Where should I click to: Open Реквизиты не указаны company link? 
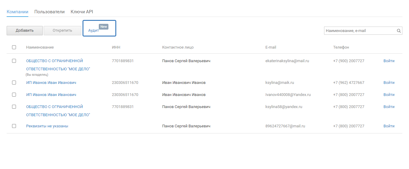[x=47, y=126]
